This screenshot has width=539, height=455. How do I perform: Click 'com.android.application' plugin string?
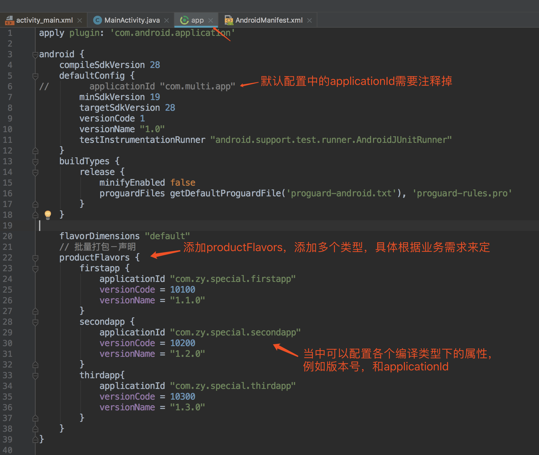click(x=173, y=33)
